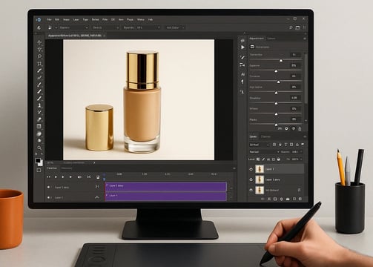Open the layer Fill percentage dropdown
The width and height of the screenshot is (373, 267).
click(x=297, y=159)
